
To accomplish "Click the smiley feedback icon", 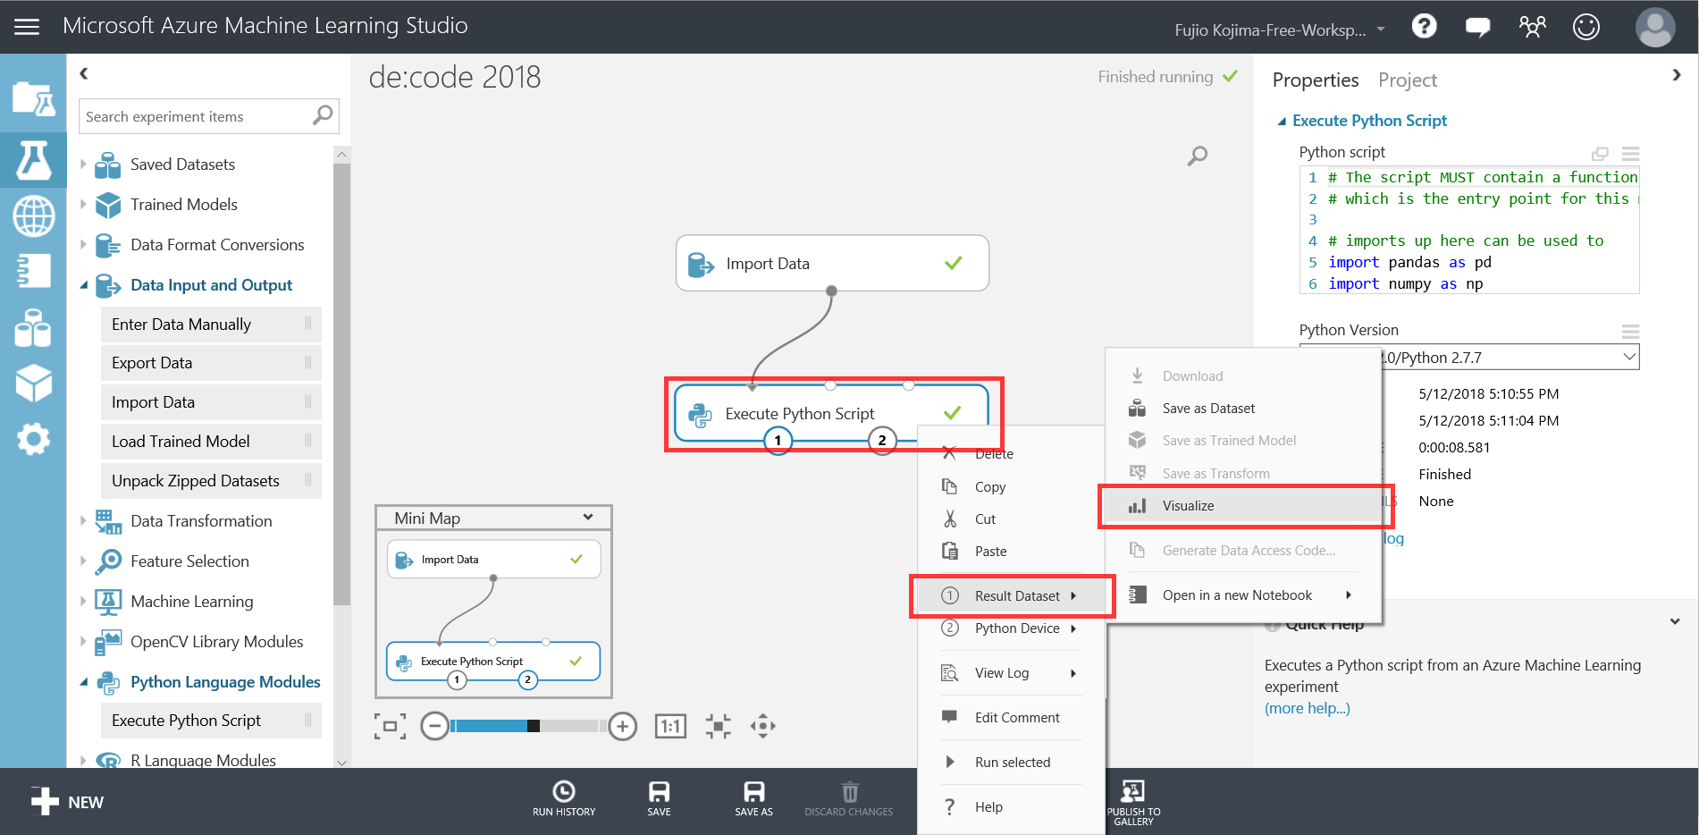I will point(1586,26).
